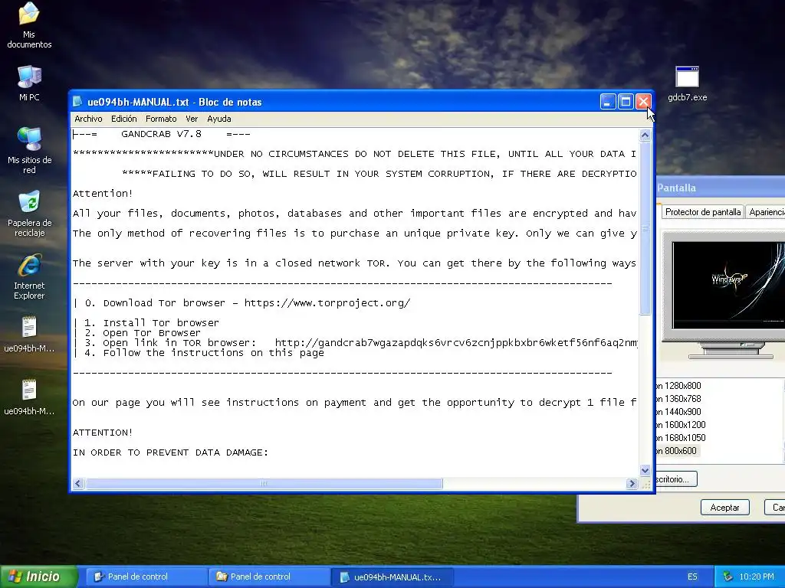
Task: Click the Escritorio... button in Pantalla dialog
Action: pyautogui.click(x=675, y=479)
